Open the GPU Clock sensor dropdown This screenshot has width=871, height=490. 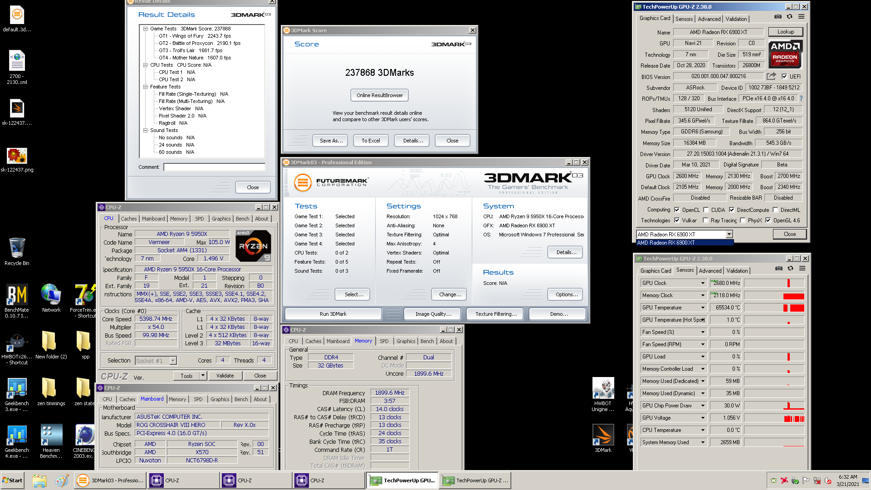point(703,283)
